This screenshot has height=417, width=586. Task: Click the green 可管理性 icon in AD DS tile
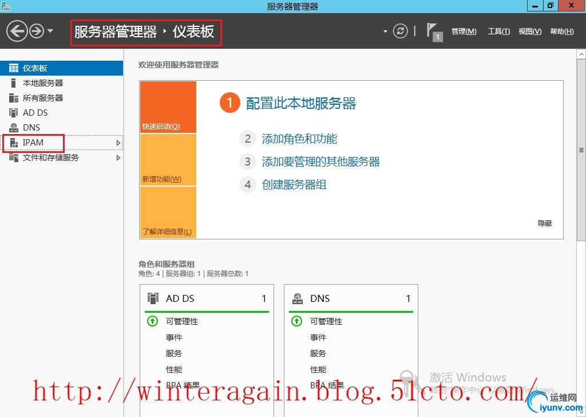click(x=152, y=321)
